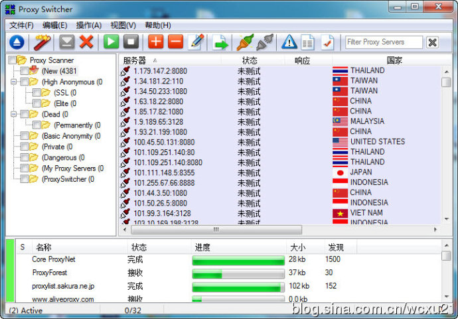This screenshot has width=458, height=319.
Task: Sort by the 状态 column header in proxy list
Action: (x=252, y=60)
